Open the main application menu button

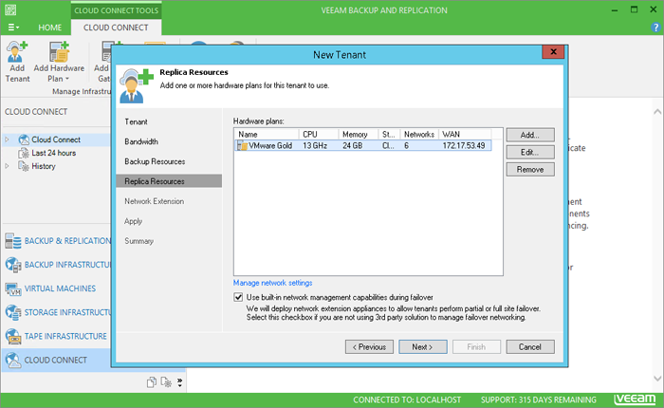tap(13, 28)
